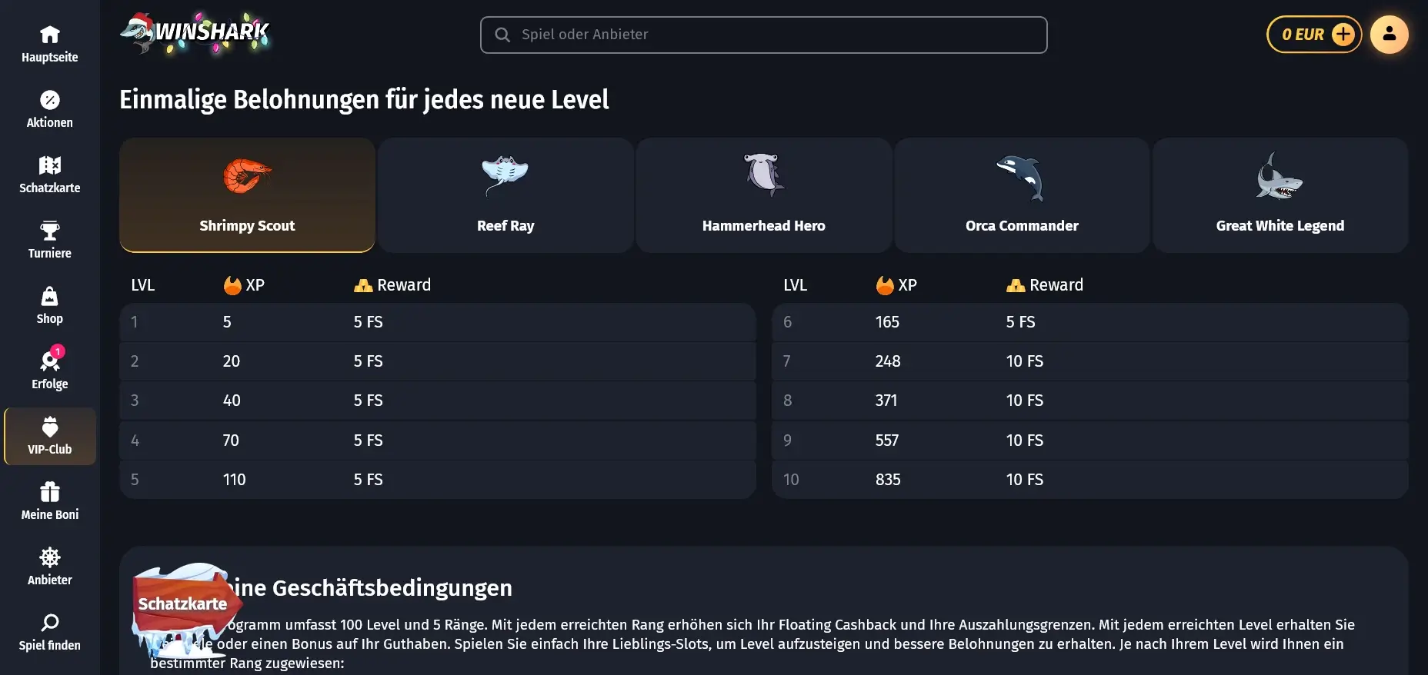
Task: Select the Aktionen promotions icon
Action: pyautogui.click(x=49, y=101)
